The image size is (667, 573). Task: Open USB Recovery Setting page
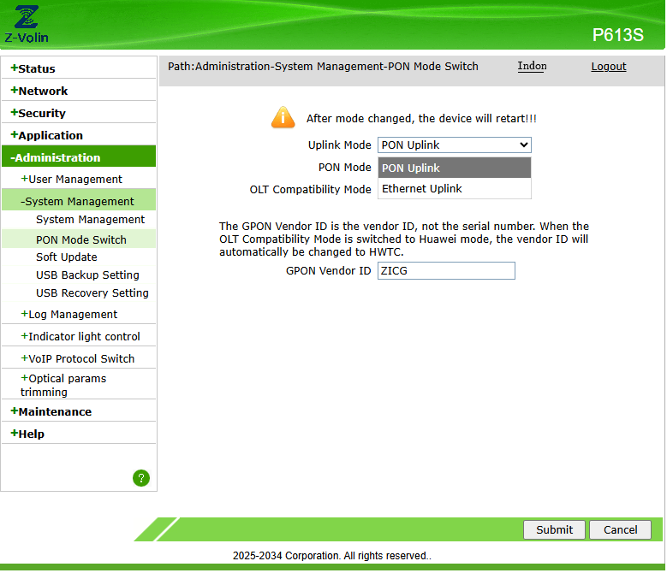point(92,292)
